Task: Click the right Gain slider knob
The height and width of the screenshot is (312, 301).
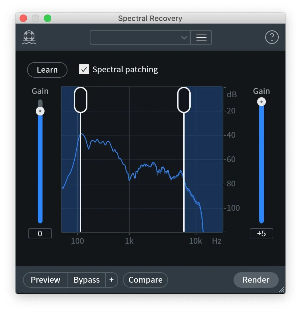Action: (262, 101)
